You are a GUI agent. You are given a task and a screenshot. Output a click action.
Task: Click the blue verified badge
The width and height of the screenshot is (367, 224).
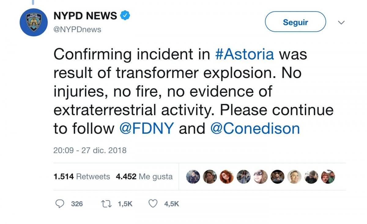coord(125,15)
